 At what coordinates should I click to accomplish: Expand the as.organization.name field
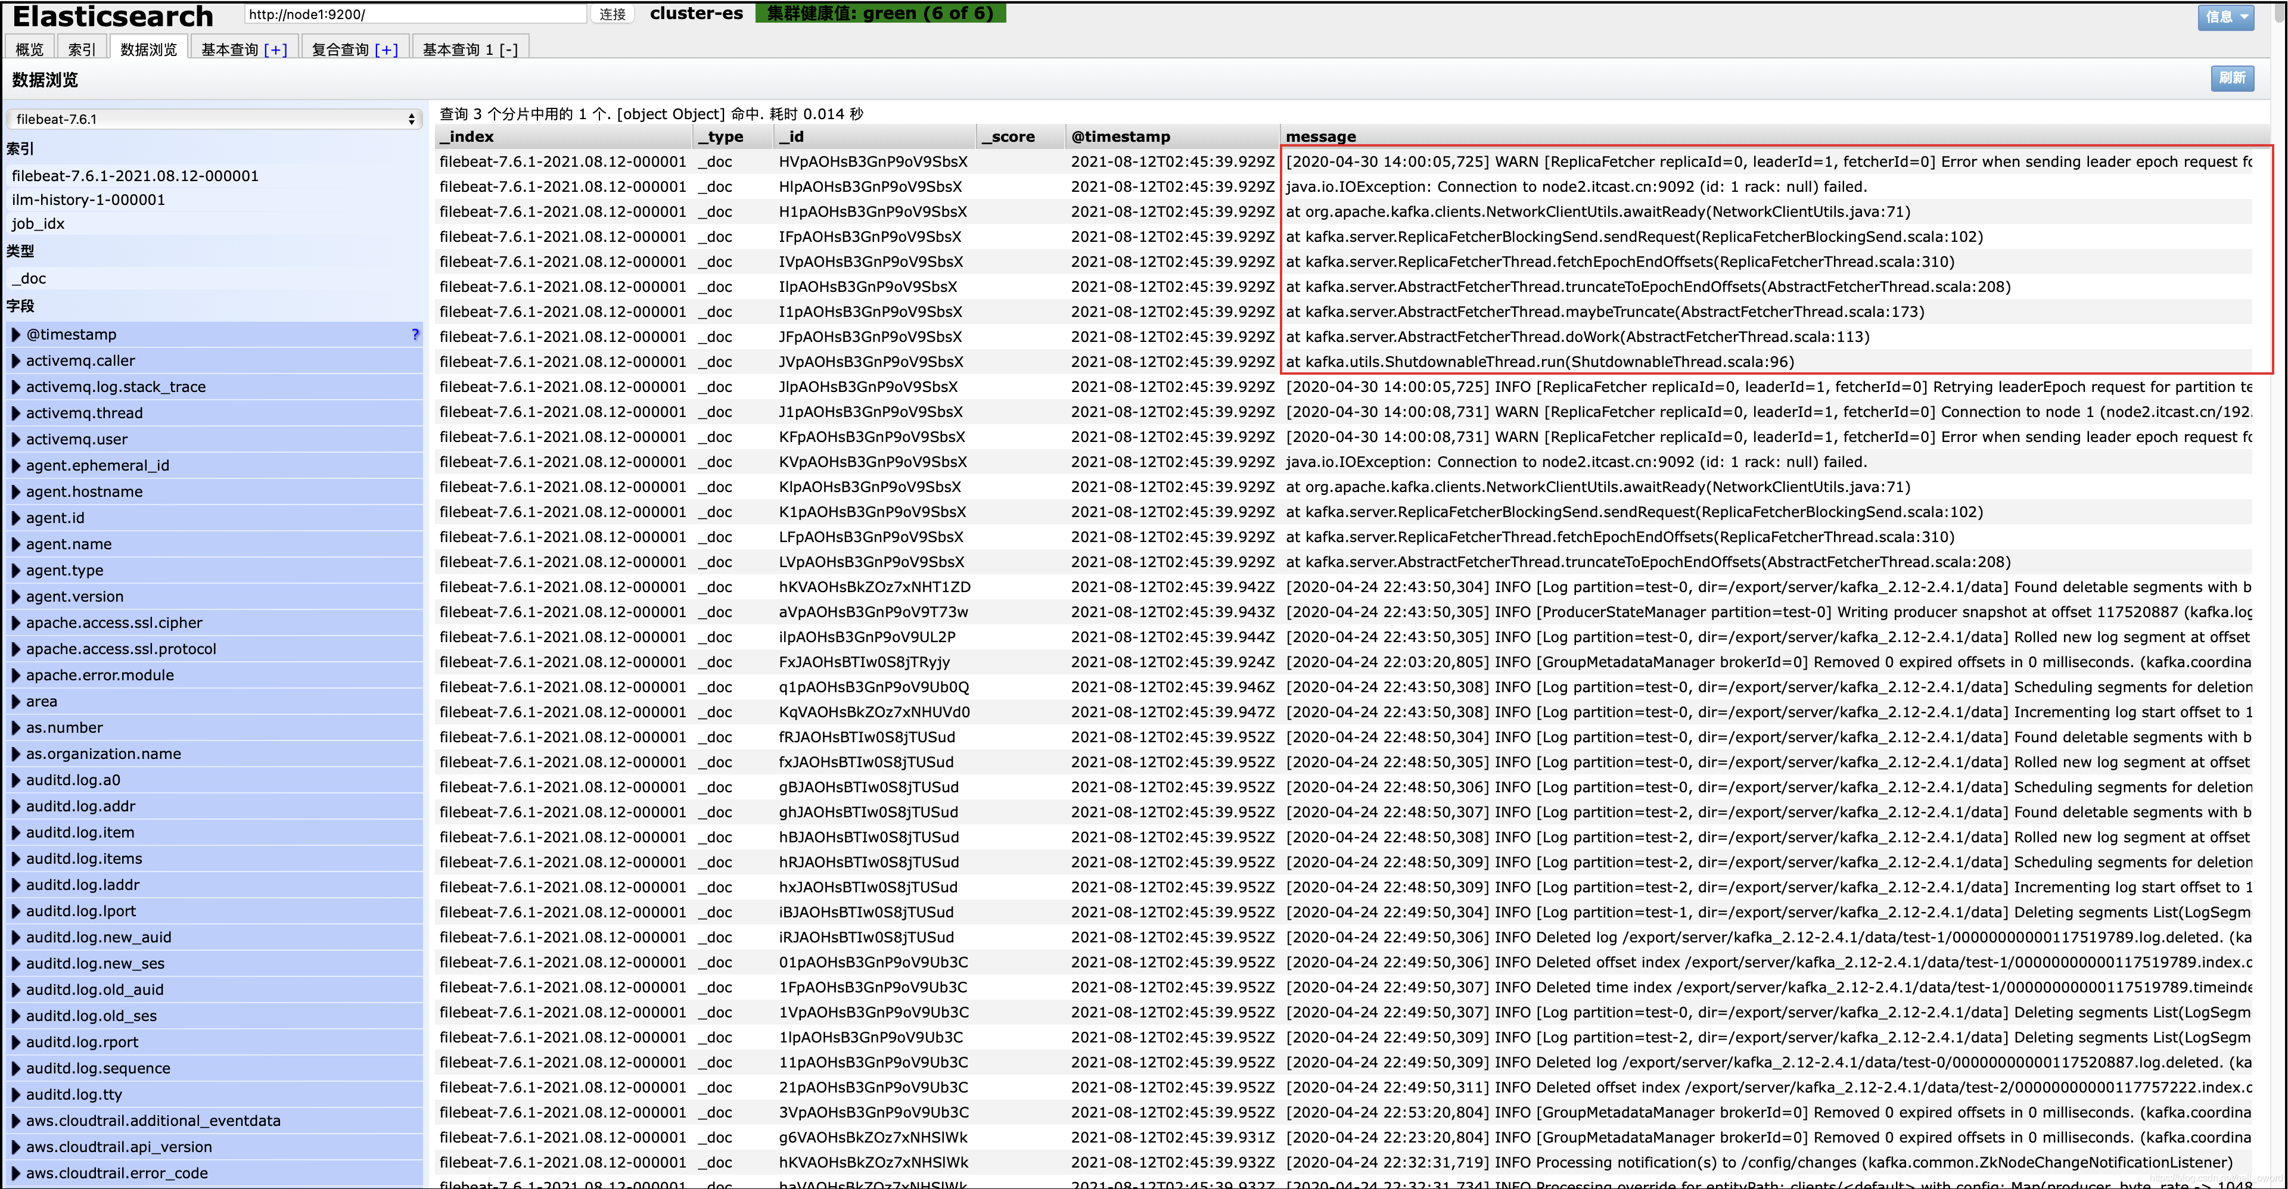tap(214, 754)
